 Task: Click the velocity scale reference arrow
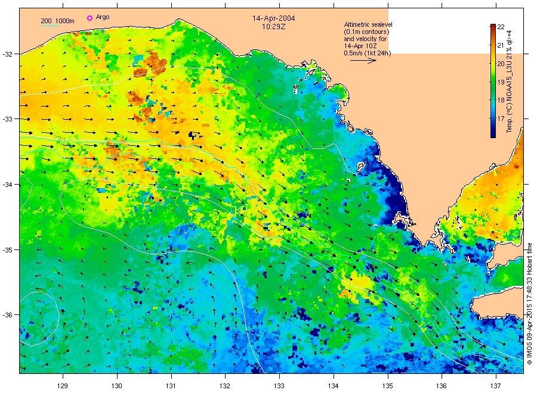[363, 61]
